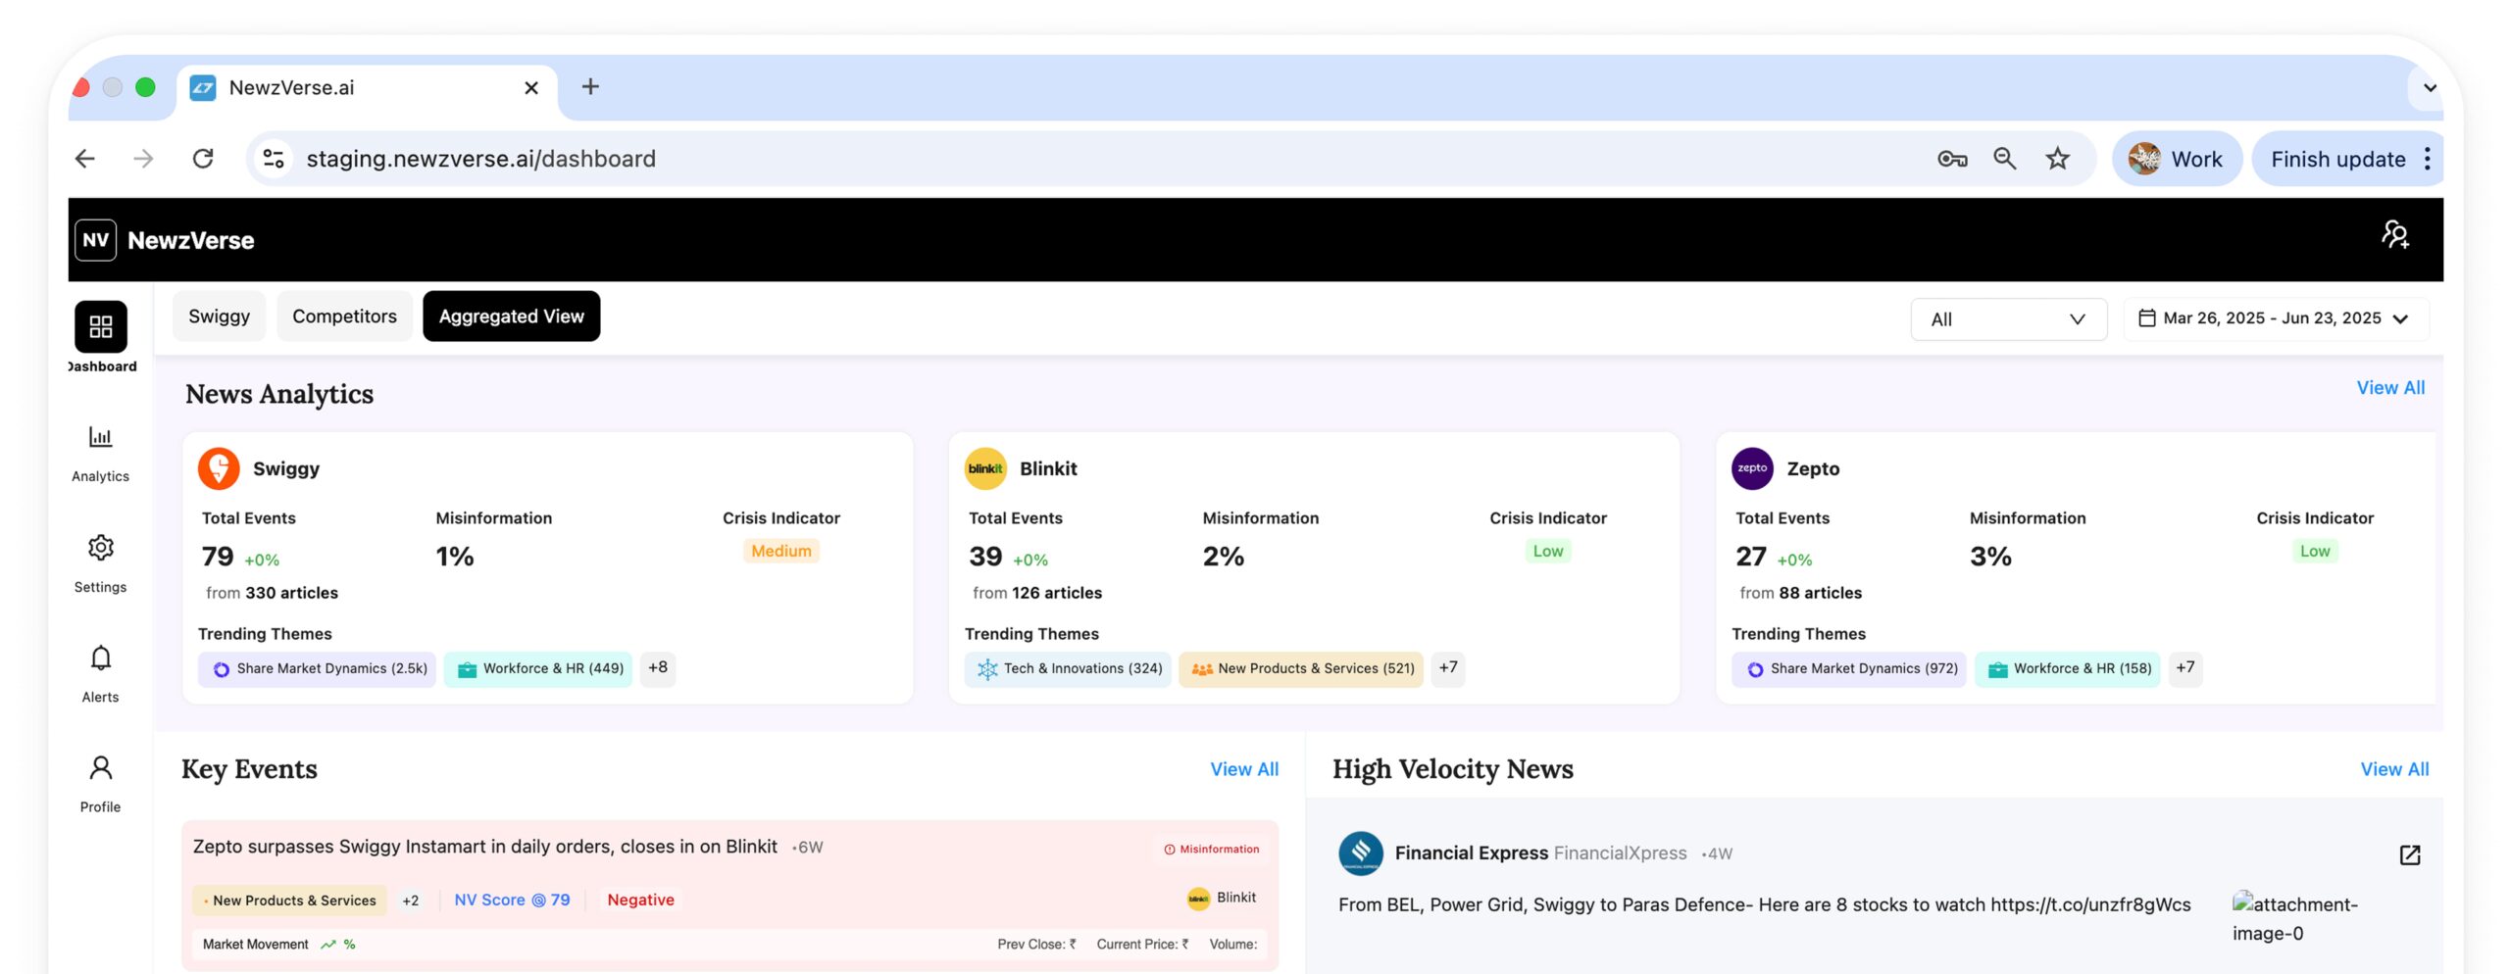The height and width of the screenshot is (974, 2510).
Task: Expand Blinkit's +7 more themes chip
Action: [1447, 668]
